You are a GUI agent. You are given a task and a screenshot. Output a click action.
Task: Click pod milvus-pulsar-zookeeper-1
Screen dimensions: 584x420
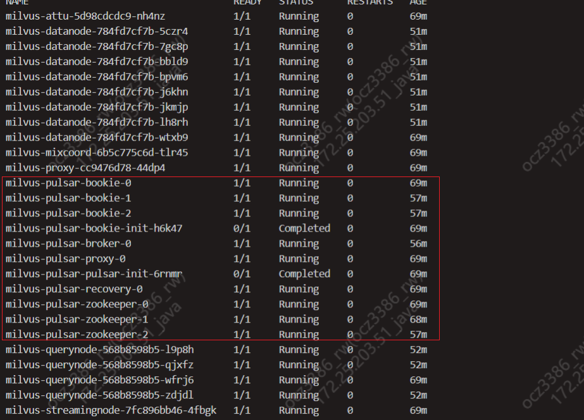point(77,319)
